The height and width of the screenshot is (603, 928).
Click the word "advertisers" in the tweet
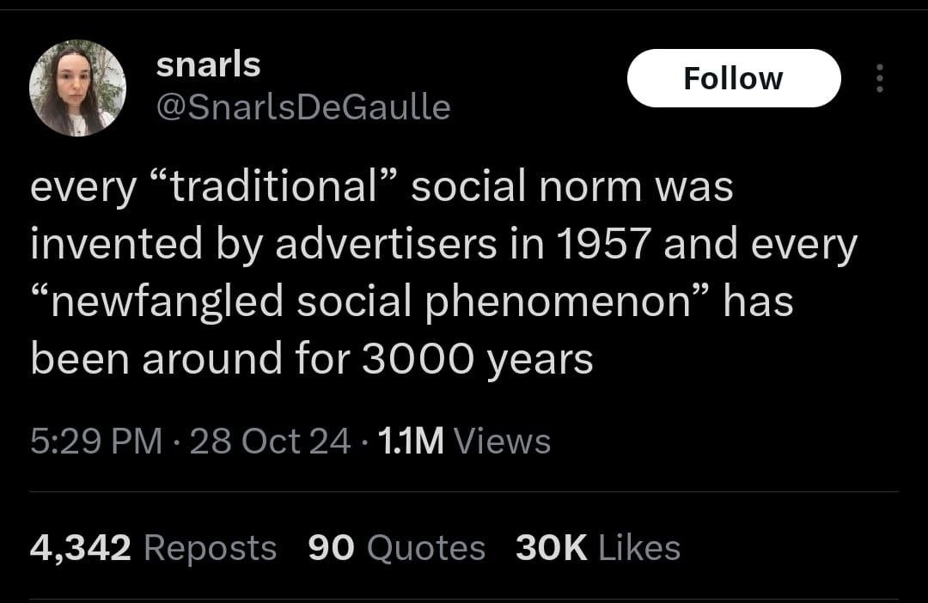pyautogui.click(x=386, y=245)
